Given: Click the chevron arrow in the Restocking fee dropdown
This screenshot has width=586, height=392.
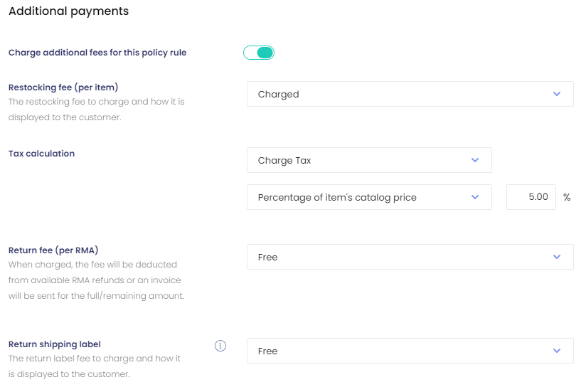Looking at the screenshot, I should [x=557, y=94].
